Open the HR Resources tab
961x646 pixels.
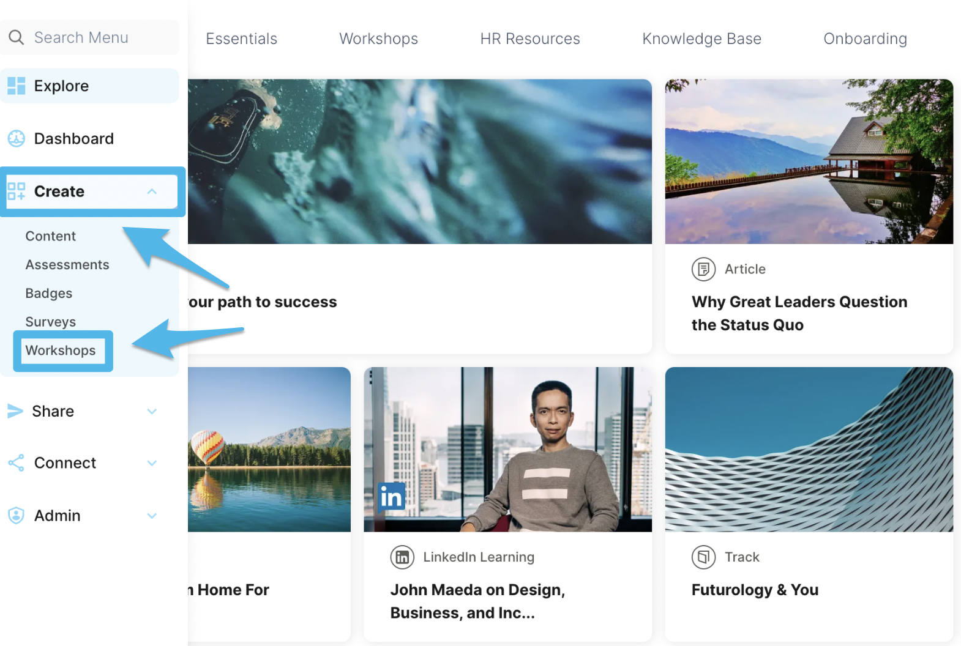point(530,39)
